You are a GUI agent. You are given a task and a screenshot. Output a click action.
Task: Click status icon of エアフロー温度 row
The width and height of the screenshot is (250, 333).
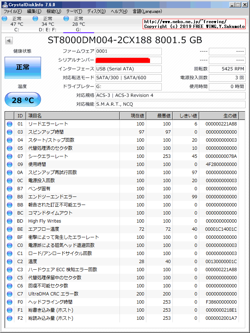click(10, 229)
